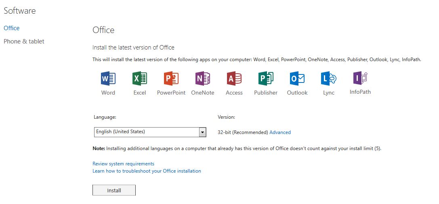Click the green Excel icon
This screenshot has width=439, height=204.
pos(140,78)
